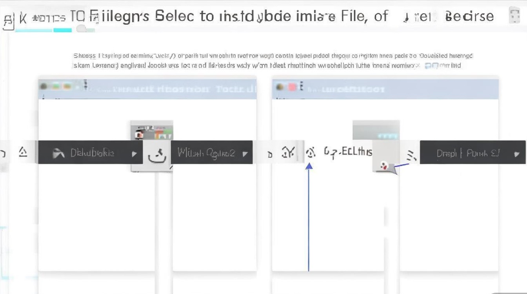Click the cyan progress bar under the top bar

(x=43, y=30)
